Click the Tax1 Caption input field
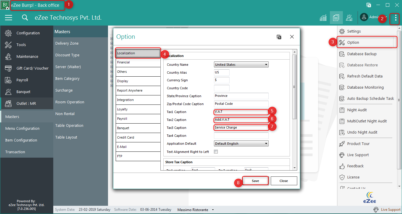The height and width of the screenshot is (214, 402). (x=241, y=112)
